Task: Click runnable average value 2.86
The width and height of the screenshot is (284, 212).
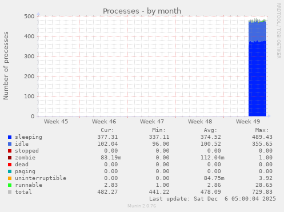Action: [214, 185]
